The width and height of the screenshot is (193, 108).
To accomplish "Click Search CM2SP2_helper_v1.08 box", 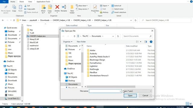I will (x=166, y=20).
